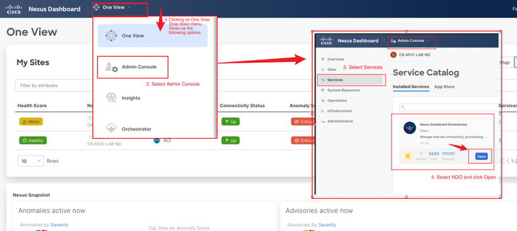Click the dropdown menu's vertical scrollbar
Screen dimensions: 517x231
pyautogui.click(x=215, y=77)
